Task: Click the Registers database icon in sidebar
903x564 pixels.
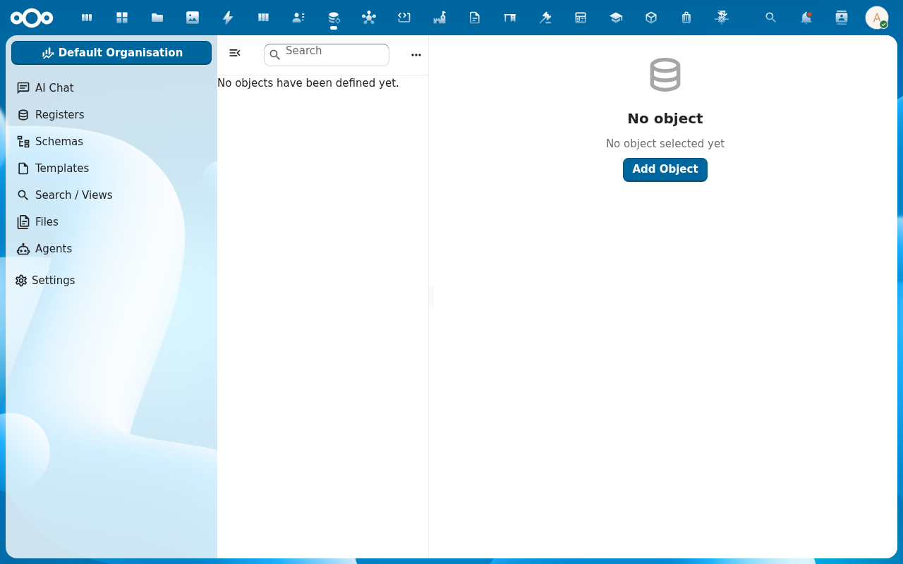Action: 23,115
